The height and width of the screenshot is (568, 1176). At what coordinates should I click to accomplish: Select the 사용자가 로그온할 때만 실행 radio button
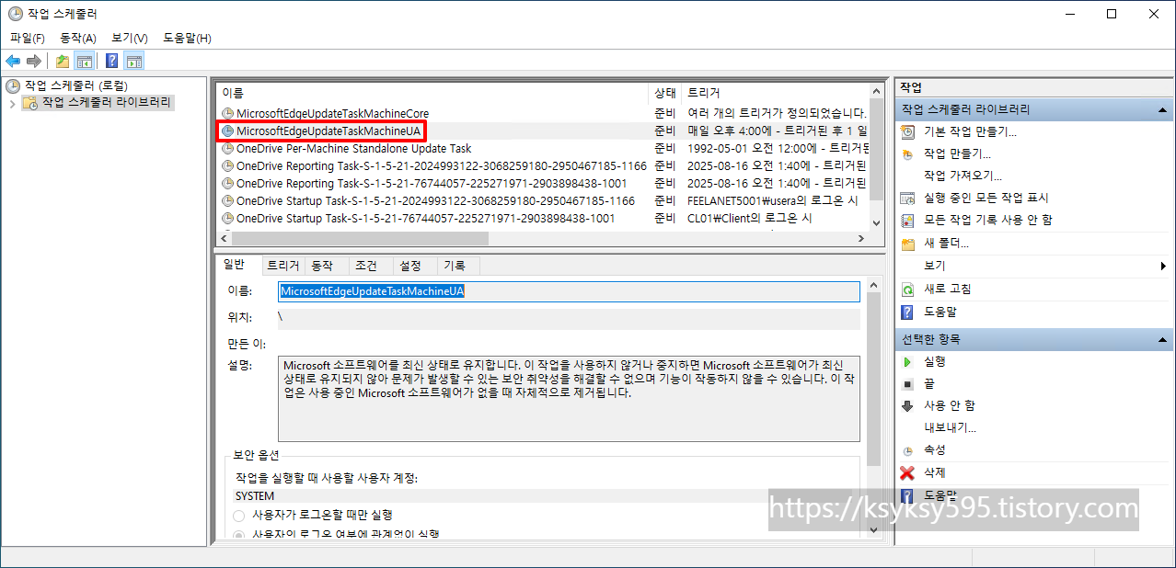click(x=239, y=516)
